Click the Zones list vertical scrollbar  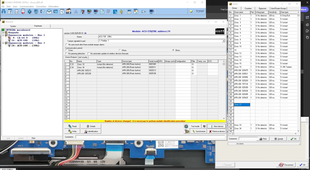(299, 72)
